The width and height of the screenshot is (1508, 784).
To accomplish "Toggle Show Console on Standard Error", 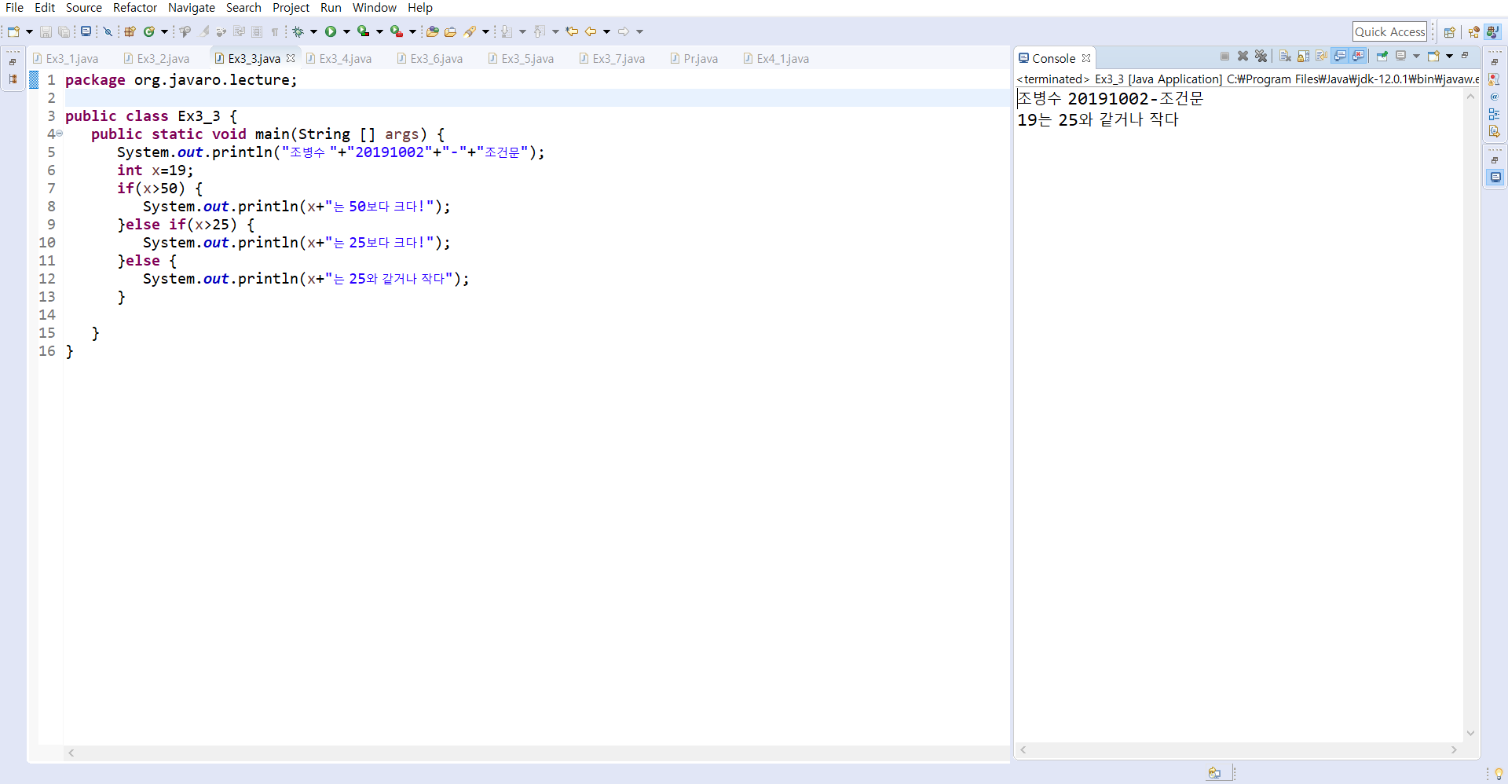I will [x=1358, y=56].
